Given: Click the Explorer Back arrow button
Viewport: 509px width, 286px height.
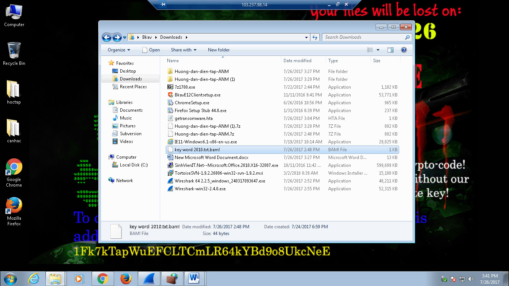Looking at the screenshot, I should pos(107,37).
